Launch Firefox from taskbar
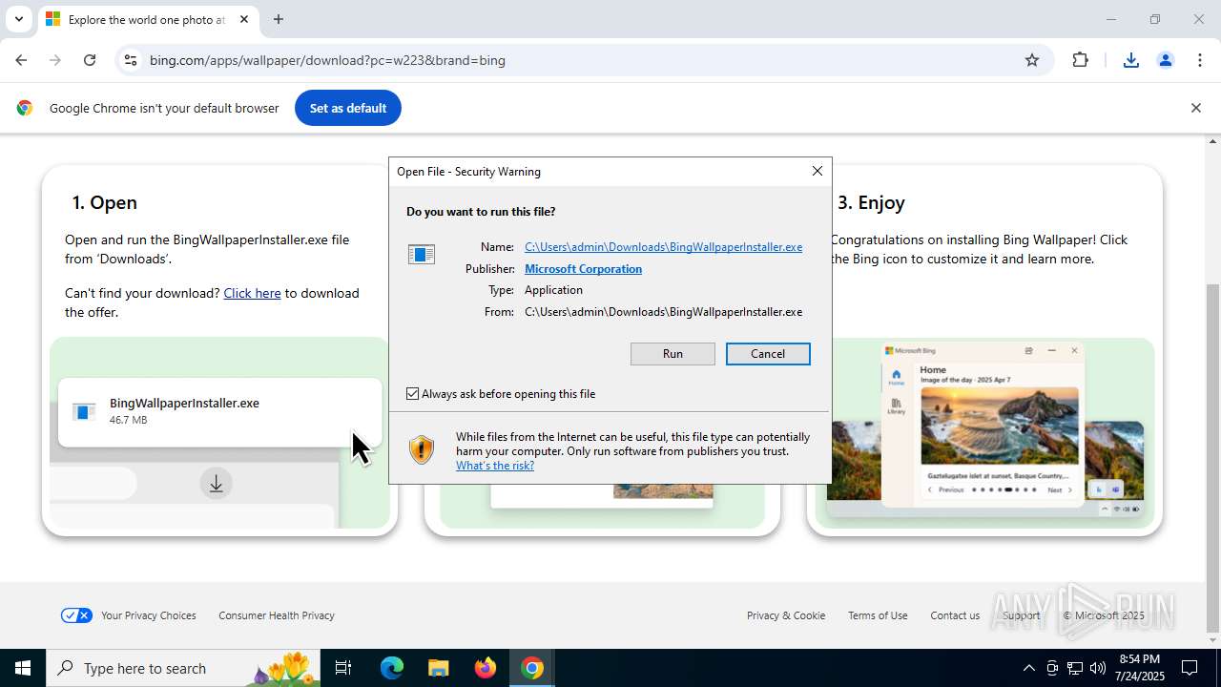The height and width of the screenshot is (687, 1221). coord(486,668)
